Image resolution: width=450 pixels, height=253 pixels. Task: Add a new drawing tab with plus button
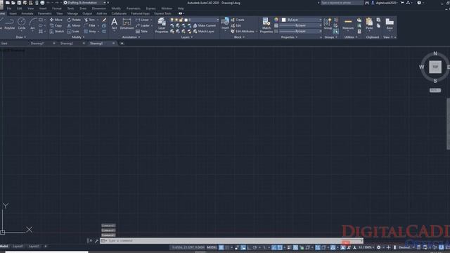coord(122,44)
